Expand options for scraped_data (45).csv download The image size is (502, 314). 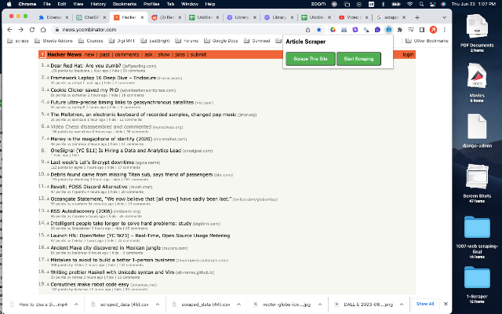coord(158,305)
